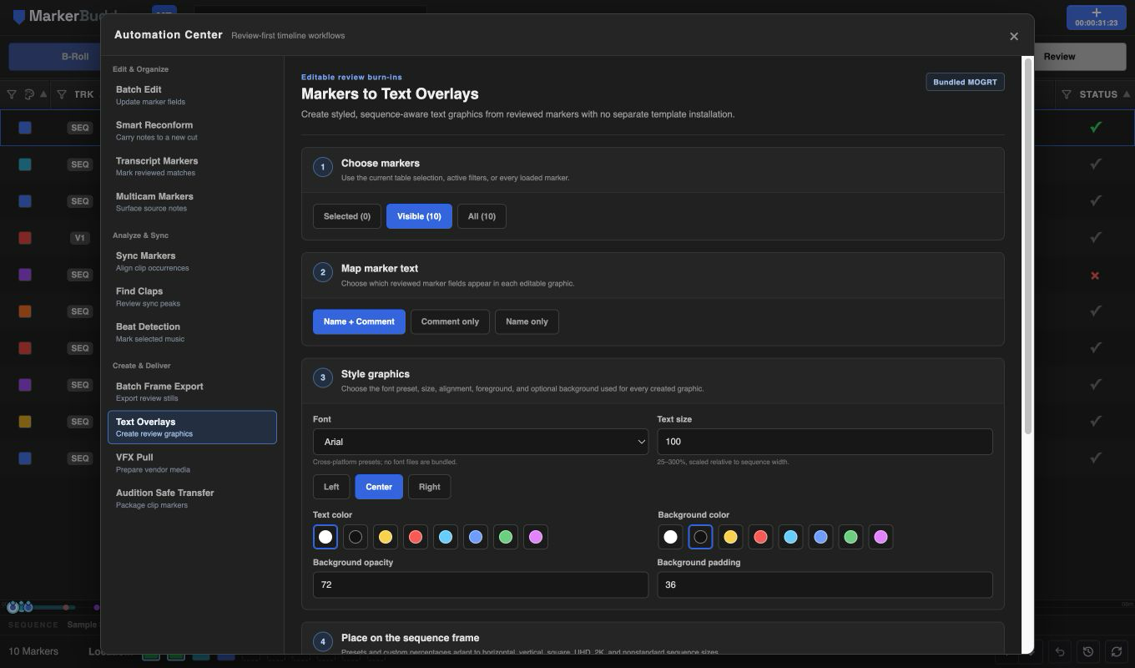Pick yellow background color swatch
The height and width of the screenshot is (668, 1135).
(x=730, y=537)
